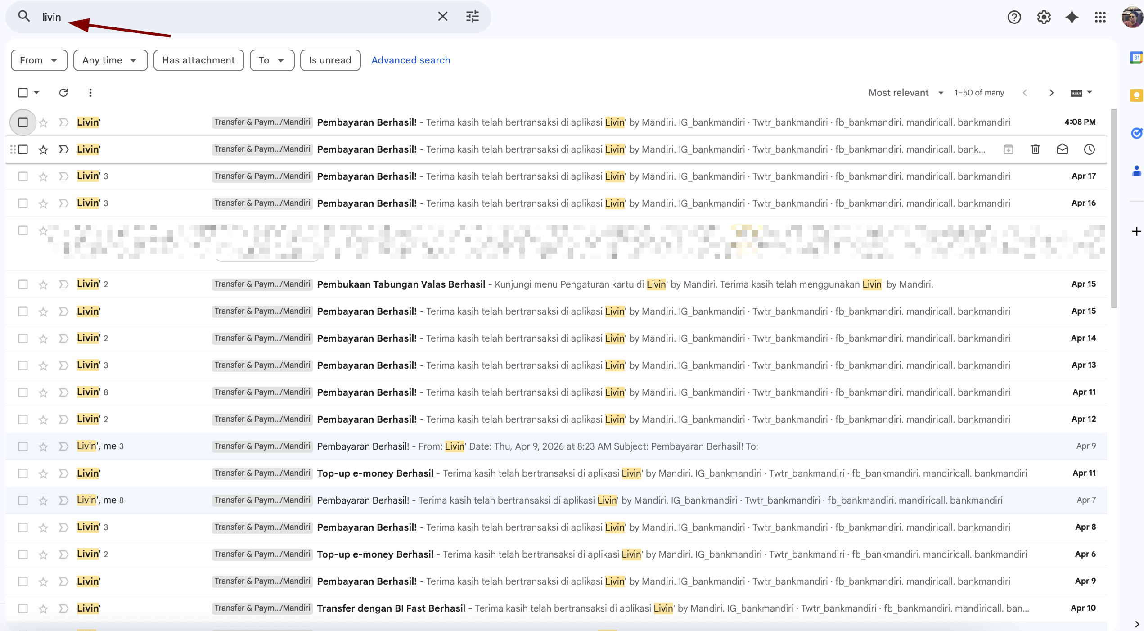Open the Apr 11 Top-up e-money Berhasil email
The width and height of the screenshot is (1144, 631).
tap(556, 473)
